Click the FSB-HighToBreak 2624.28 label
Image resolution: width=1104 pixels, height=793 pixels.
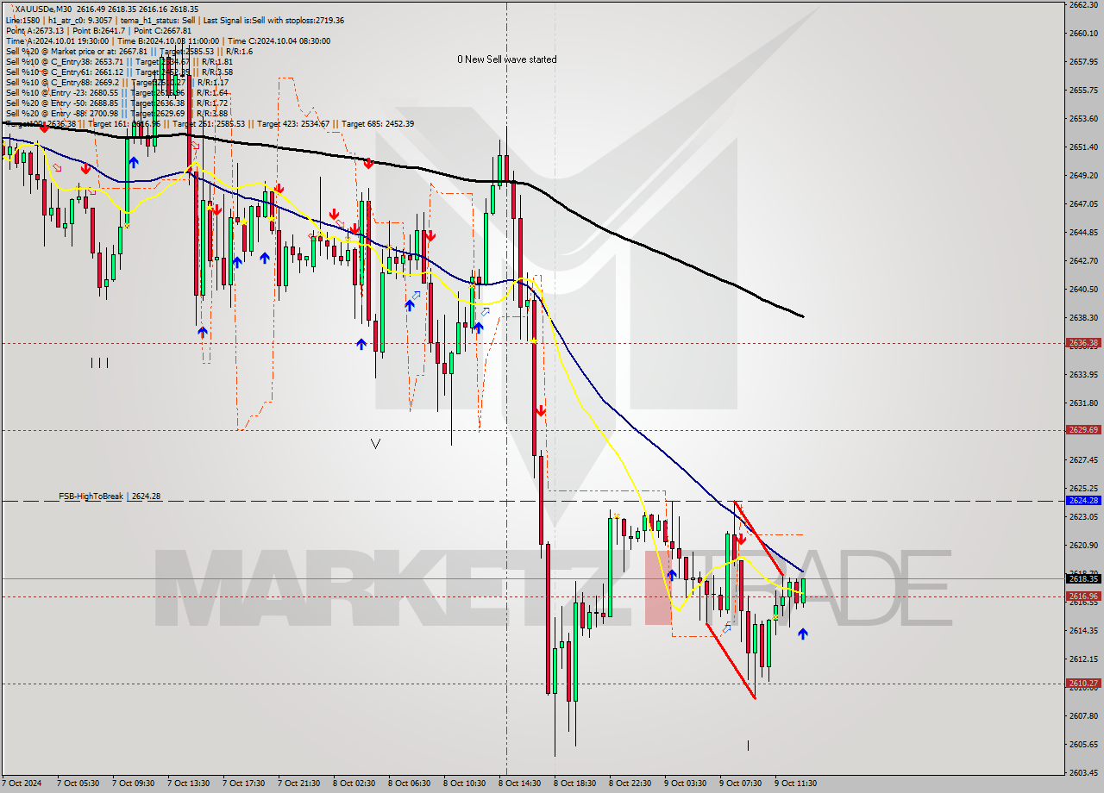110,496
